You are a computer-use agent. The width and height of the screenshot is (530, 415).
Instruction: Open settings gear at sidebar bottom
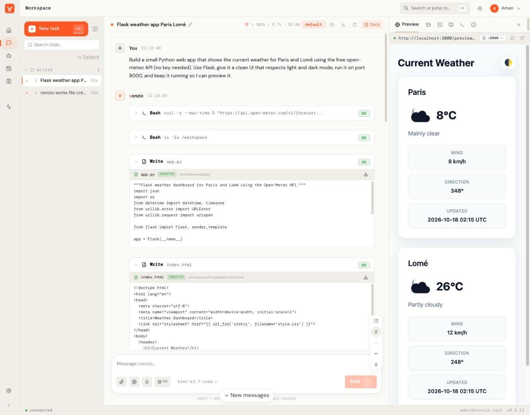[x=9, y=391]
